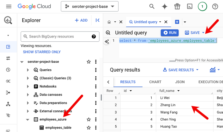Click the Gemini sparkle icon in header
223x132 pixels.
click(165, 6)
